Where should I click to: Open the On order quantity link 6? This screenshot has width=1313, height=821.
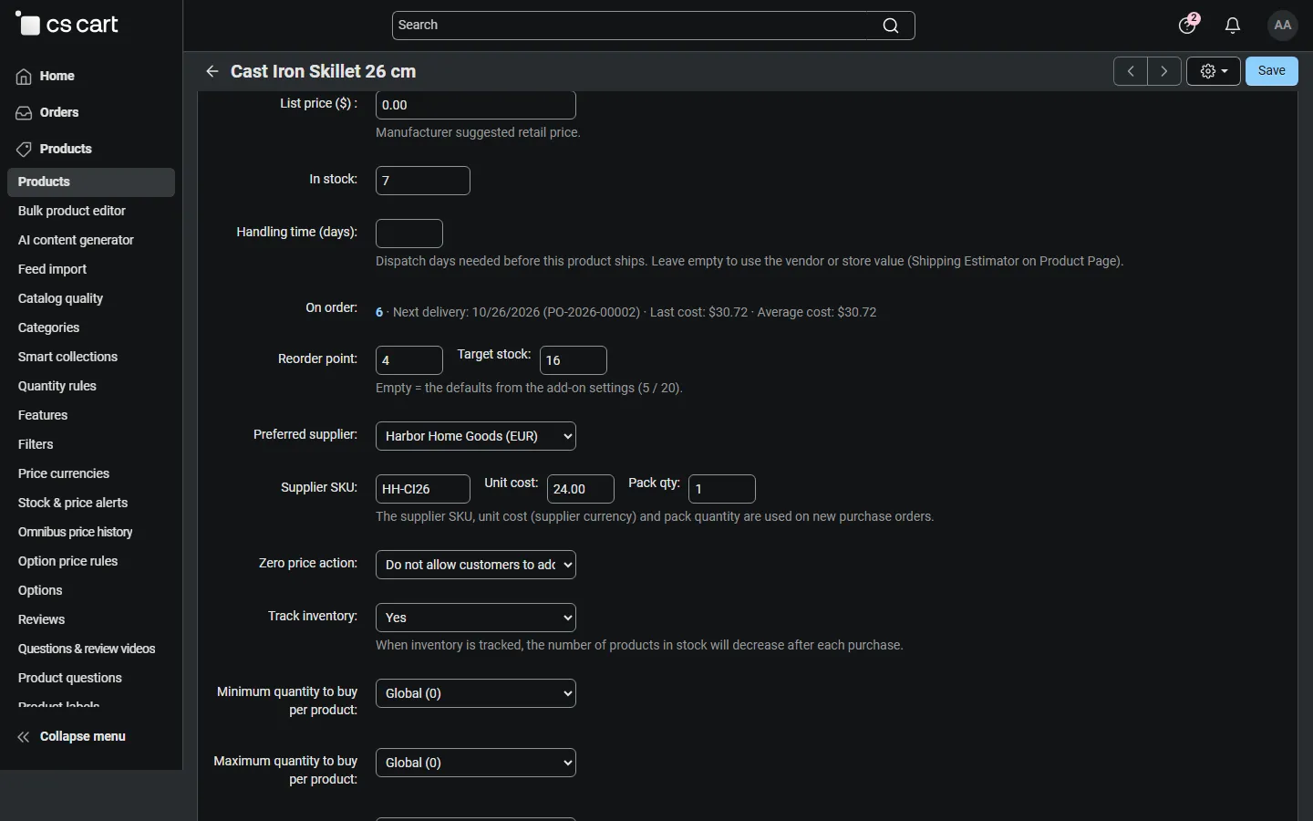(379, 313)
